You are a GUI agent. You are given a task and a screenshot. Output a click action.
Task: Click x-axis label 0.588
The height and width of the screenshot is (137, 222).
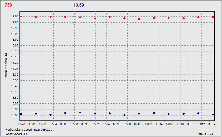74,124
